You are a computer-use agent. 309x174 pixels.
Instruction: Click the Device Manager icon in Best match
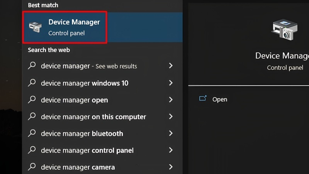click(35, 27)
